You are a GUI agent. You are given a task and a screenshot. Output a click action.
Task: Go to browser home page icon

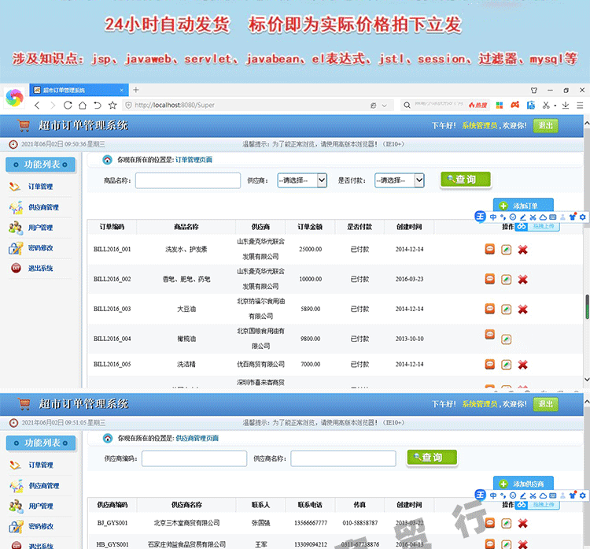coord(83,105)
